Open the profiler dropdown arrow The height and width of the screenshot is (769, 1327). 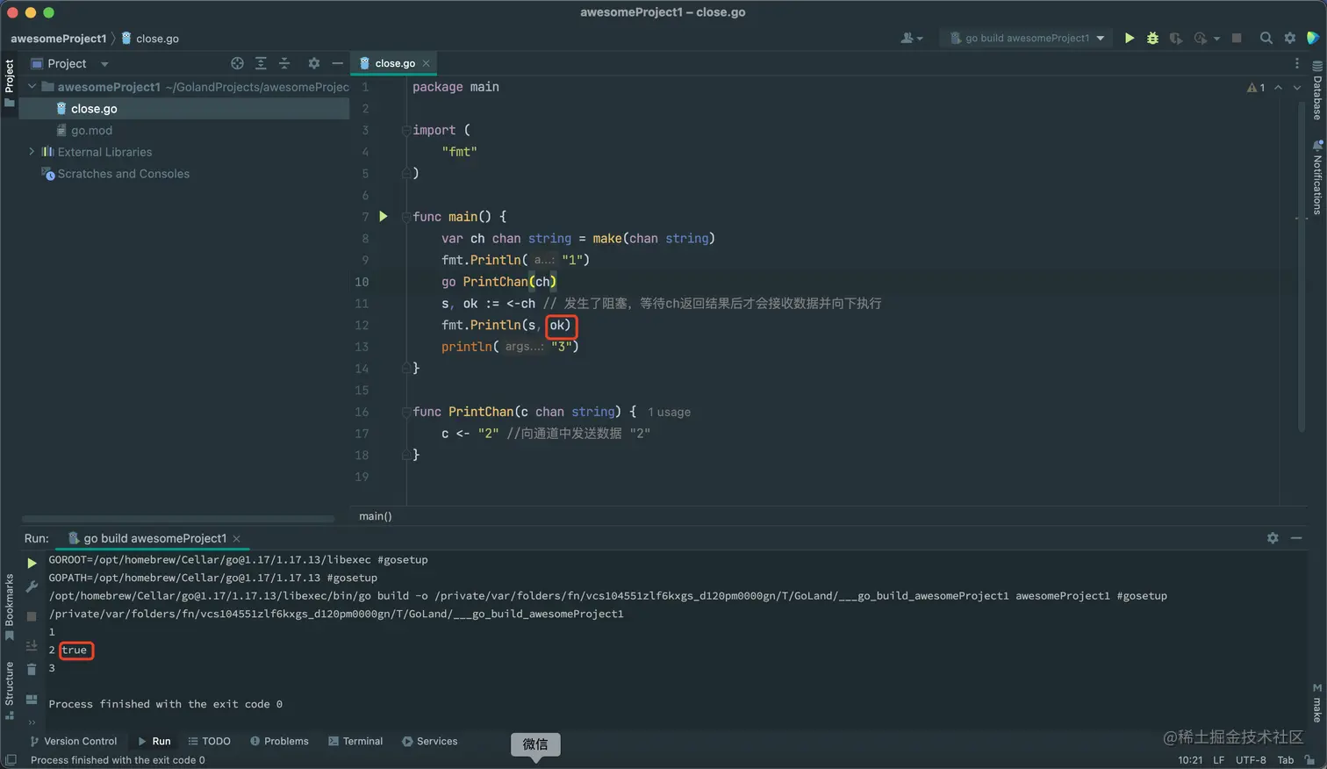pos(1217,39)
